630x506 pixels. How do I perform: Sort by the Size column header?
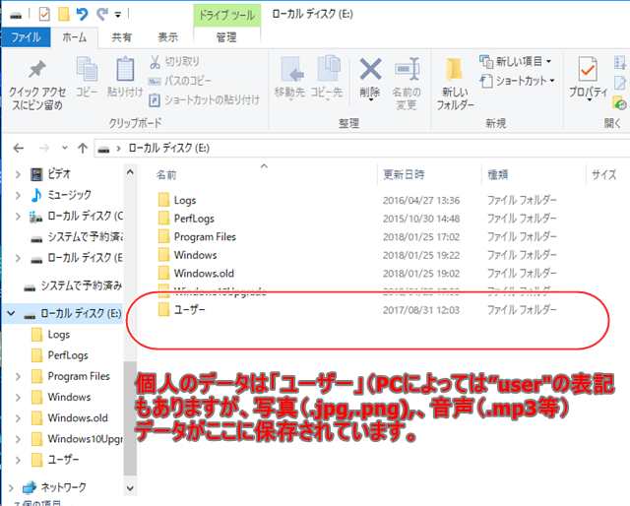click(603, 175)
